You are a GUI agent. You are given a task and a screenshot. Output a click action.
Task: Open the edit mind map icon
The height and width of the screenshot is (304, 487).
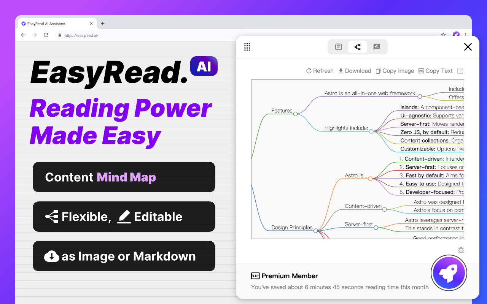point(460,71)
